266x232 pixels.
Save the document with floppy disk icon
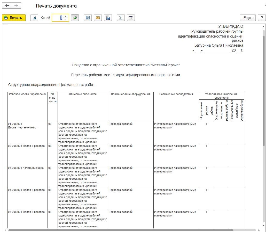click(x=88, y=18)
